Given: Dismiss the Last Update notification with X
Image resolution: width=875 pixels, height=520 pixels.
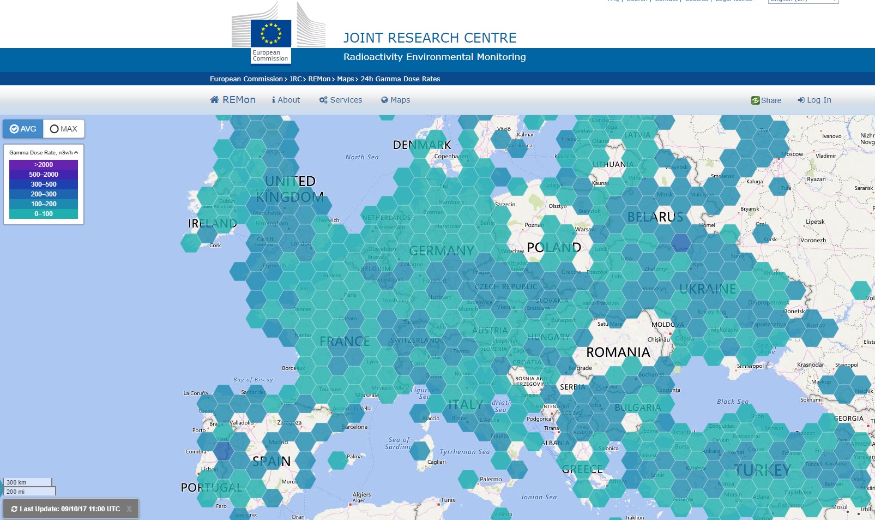Looking at the screenshot, I should pyautogui.click(x=129, y=509).
